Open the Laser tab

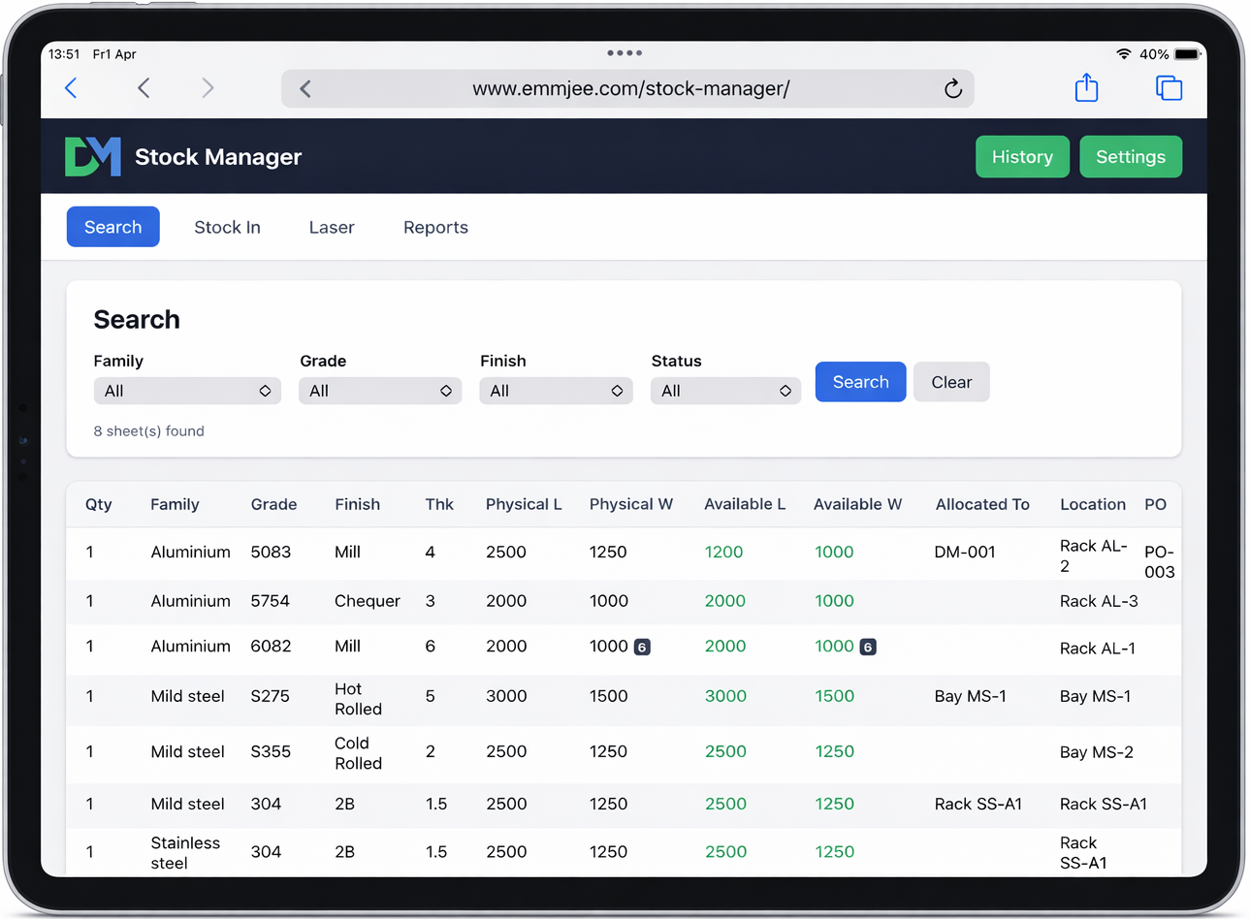coord(332,227)
